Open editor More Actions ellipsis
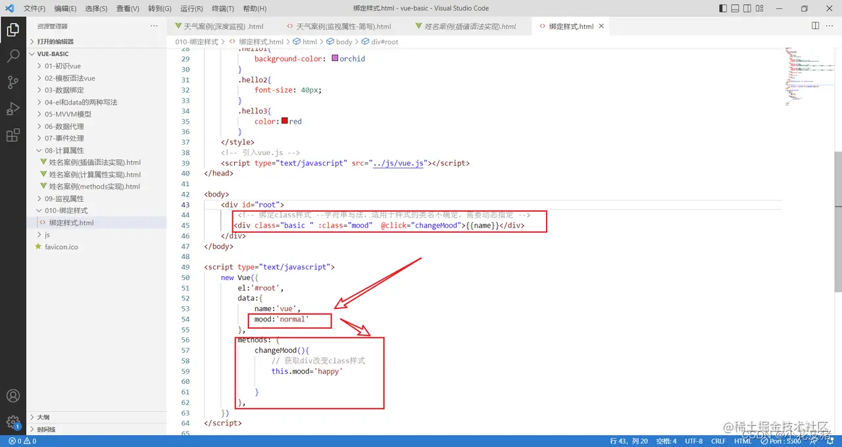The image size is (842, 447). tap(830, 26)
